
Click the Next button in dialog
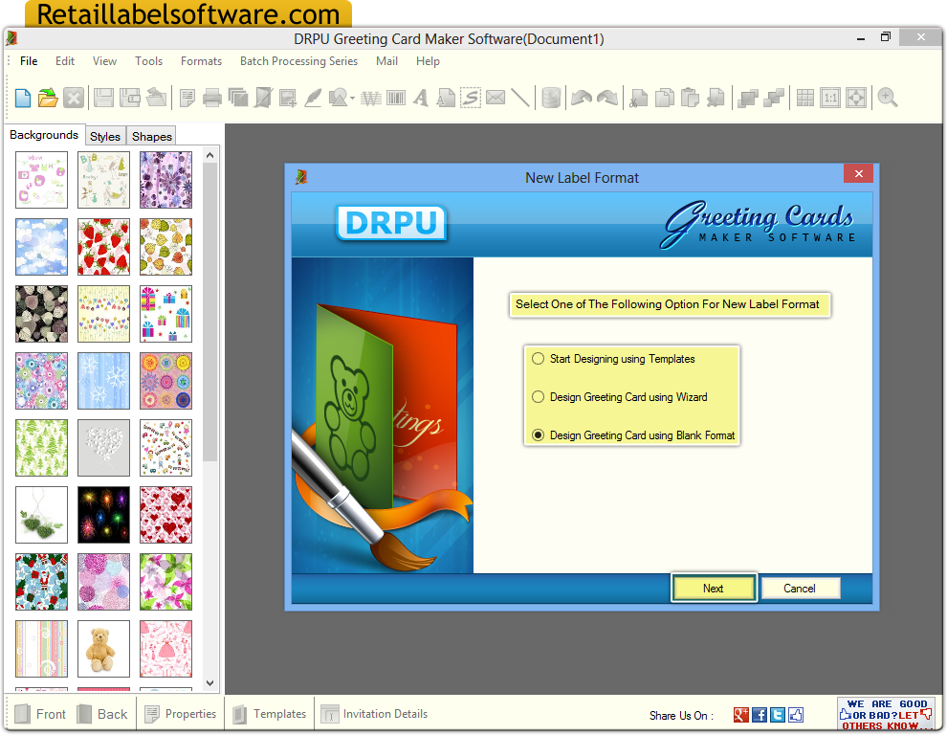coord(714,589)
